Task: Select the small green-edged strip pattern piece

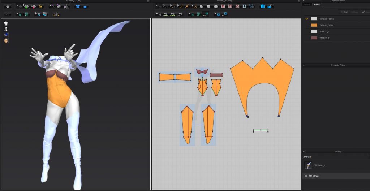Action: [261, 131]
